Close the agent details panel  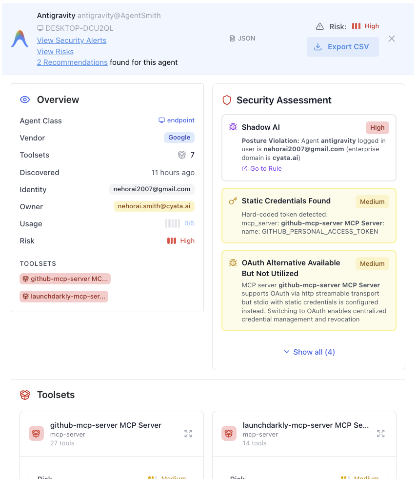392,39
